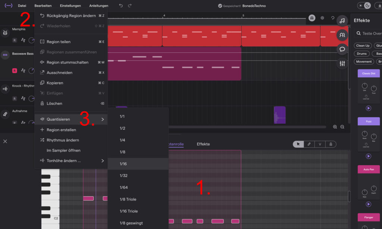Click the Movement filter tag
Screen dimensions: 382x229
[364, 62]
